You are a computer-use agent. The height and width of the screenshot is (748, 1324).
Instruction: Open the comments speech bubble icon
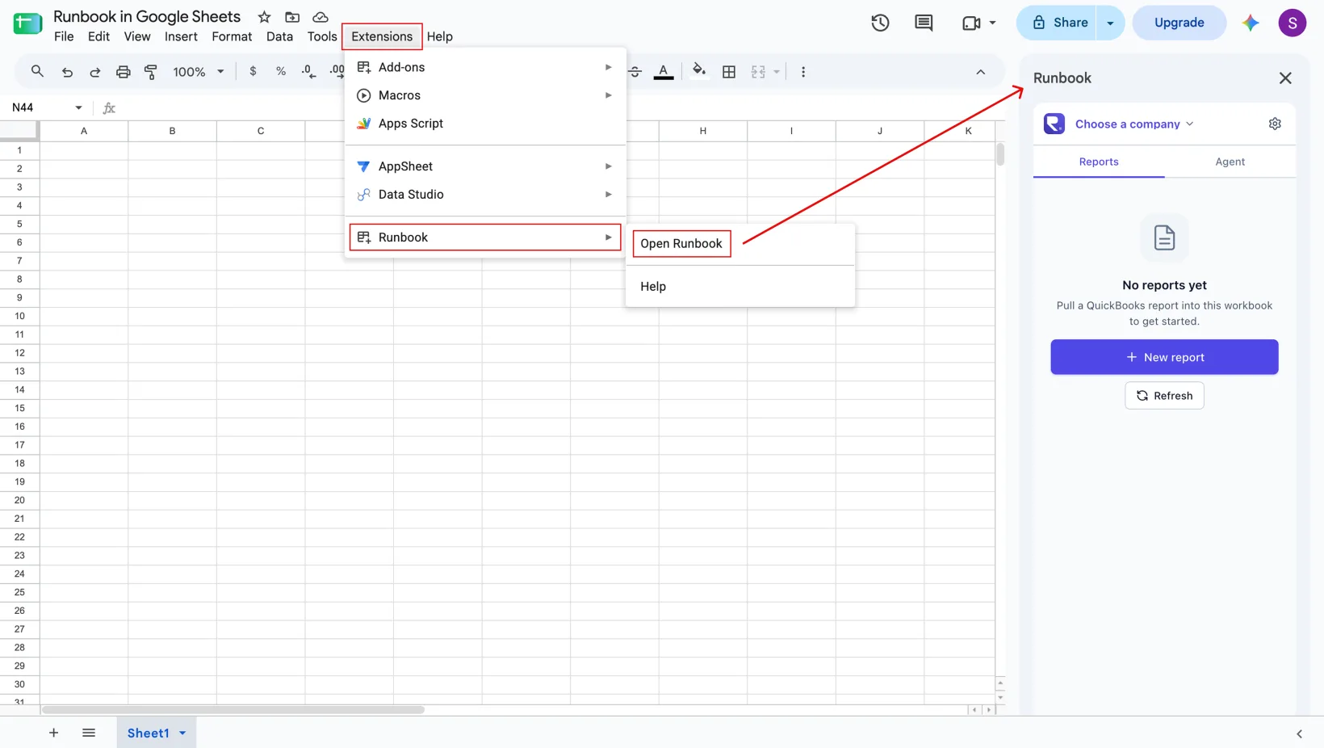pyautogui.click(x=924, y=23)
